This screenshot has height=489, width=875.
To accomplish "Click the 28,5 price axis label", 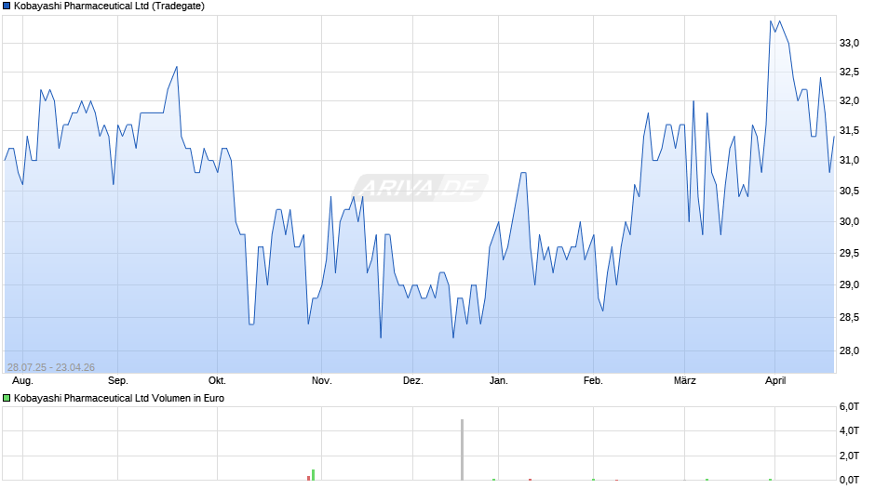I will pyautogui.click(x=849, y=317).
